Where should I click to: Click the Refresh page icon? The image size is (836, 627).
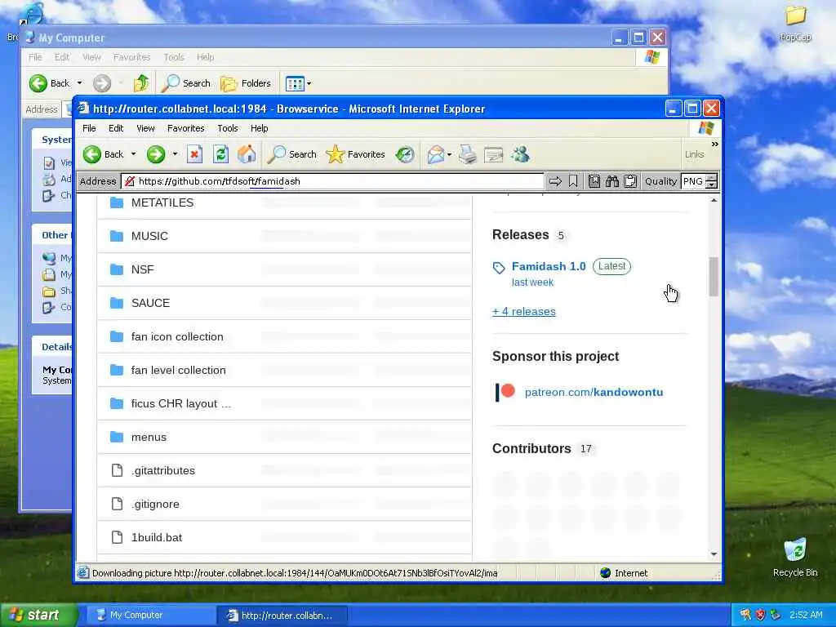click(220, 154)
